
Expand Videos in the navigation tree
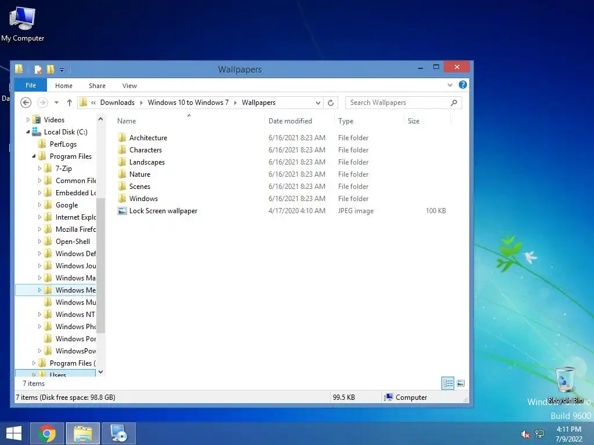28,119
